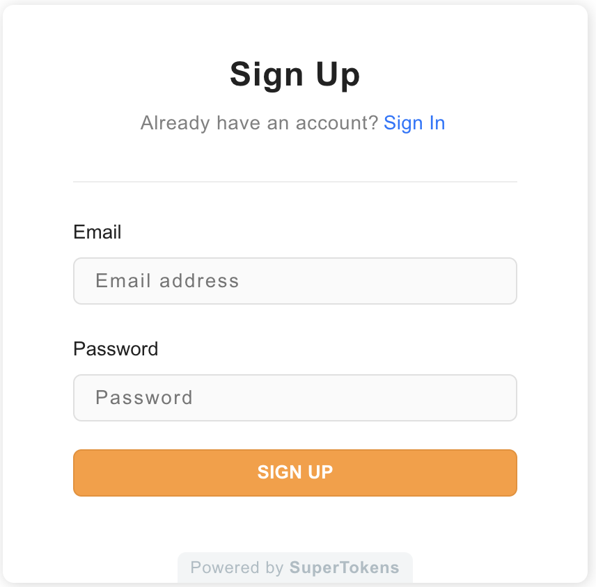Focus the Email address input field
Viewport: 596px width, 587px height.
tap(295, 281)
